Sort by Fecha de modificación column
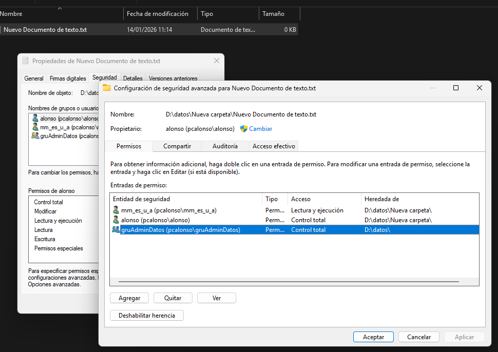498x352 pixels. coord(158,14)
